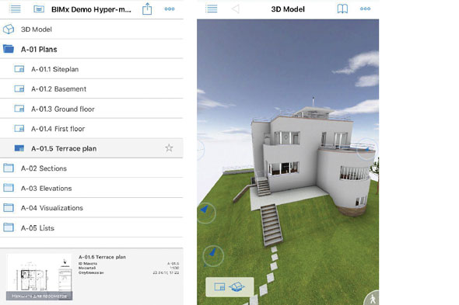Share the BIMx Demo Hyper-model

pos(147,9)
